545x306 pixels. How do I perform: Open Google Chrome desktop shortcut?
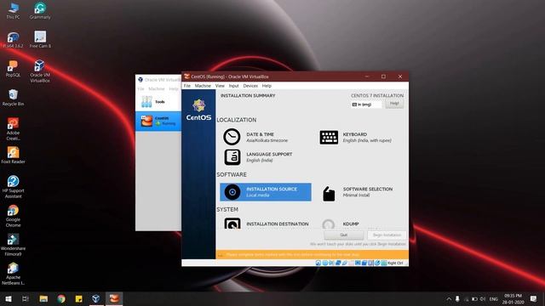[13, 216]
